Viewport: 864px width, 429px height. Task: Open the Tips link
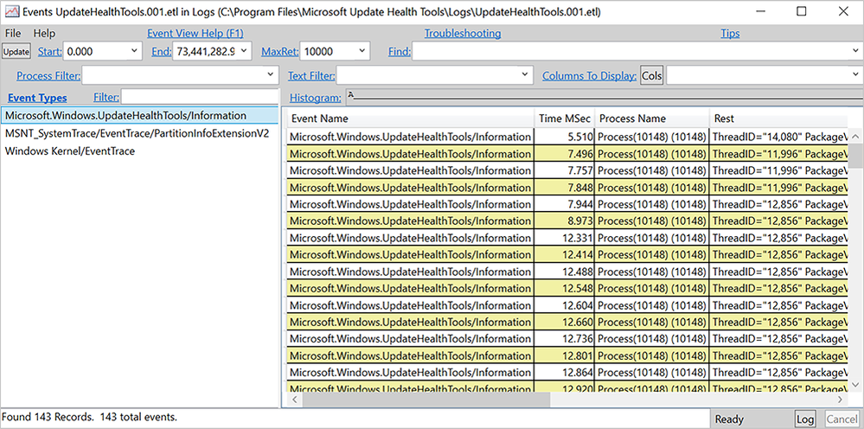[730, 33]
